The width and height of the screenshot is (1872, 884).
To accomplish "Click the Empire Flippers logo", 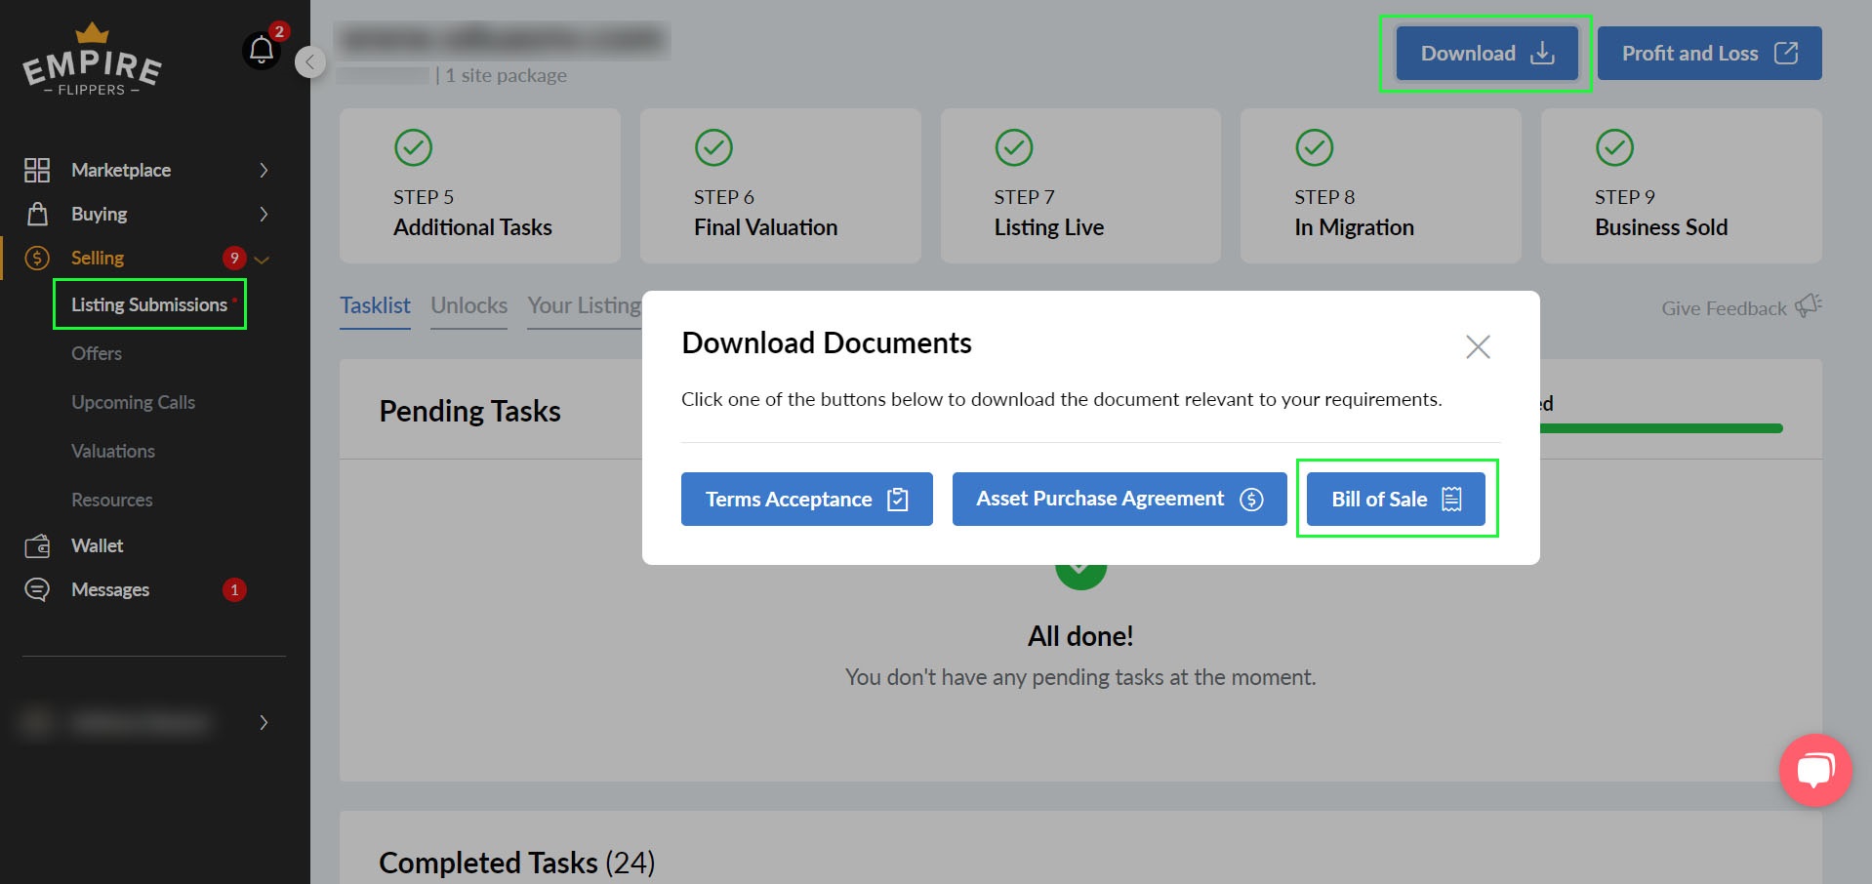I will click(92, 62).
